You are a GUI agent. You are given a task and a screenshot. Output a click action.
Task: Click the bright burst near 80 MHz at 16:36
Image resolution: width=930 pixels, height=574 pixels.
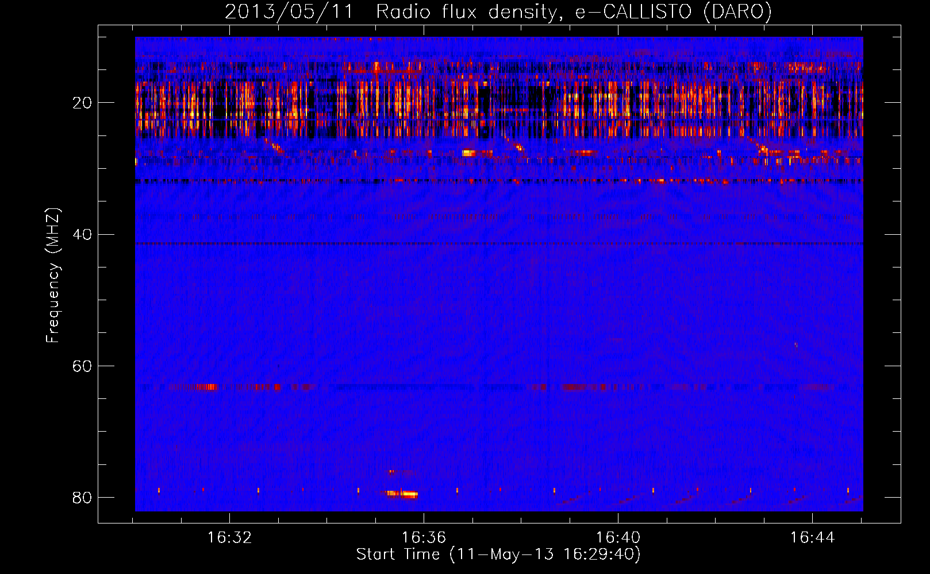click(402, 494)
